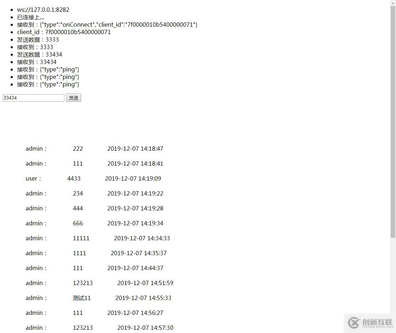The width and height of the screenshot is (396, 333).
Task: Click timestamp 2019-12-07 14:44:37
Action: pos(135,268)
